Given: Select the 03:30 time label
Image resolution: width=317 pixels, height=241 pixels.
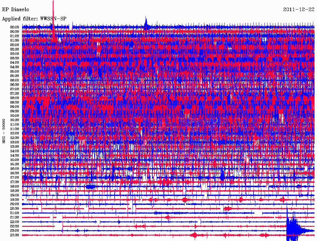Looking at the screenshot, I should coord(15,58).
